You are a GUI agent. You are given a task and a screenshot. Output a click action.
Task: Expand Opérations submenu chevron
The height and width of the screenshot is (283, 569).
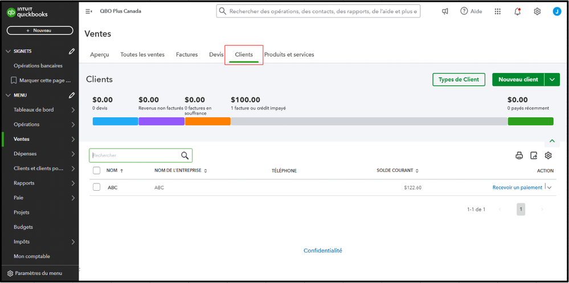click(x=73, y=125)
